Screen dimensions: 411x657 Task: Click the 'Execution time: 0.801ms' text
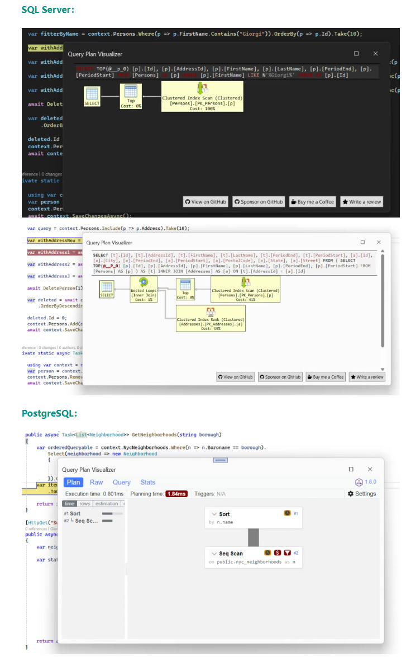tap(94, 494)
